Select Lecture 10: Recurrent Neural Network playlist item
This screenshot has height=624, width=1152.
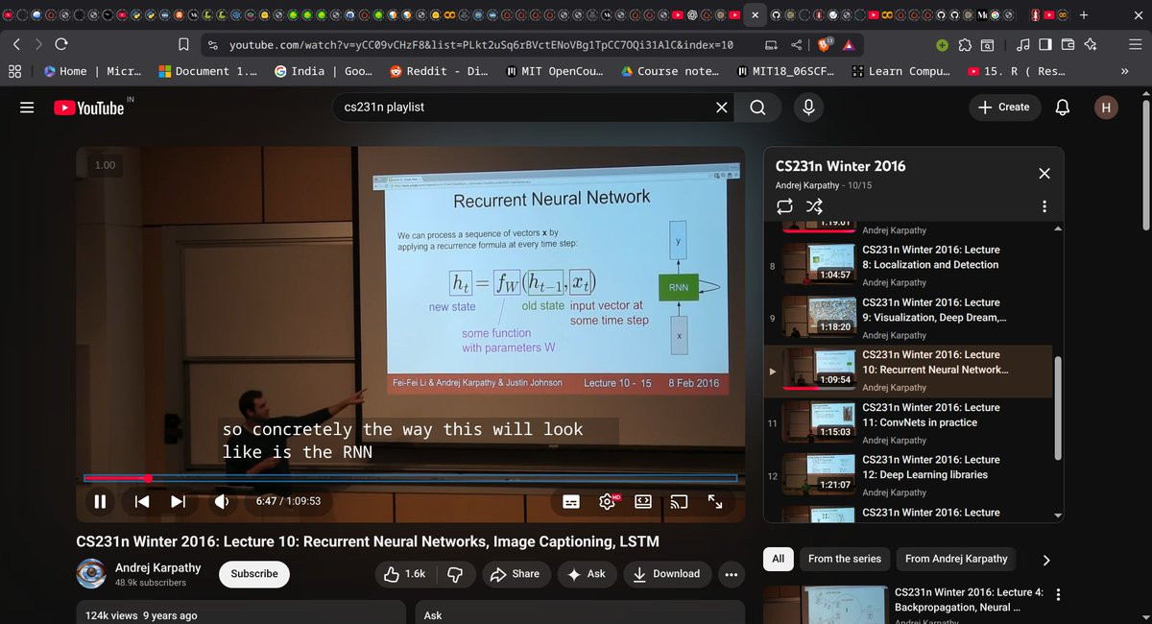pyautogui.click(x=908, y=371)
